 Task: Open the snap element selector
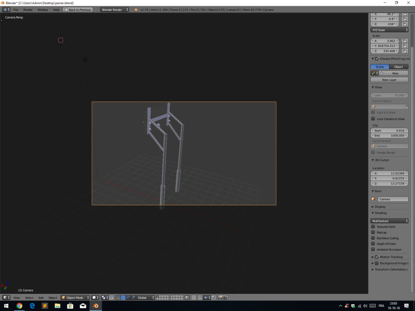tap(207, 298)
